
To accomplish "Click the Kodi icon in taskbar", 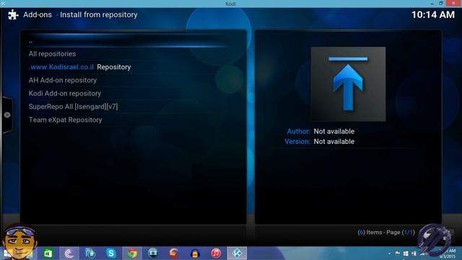I will (x=237, y=253).
